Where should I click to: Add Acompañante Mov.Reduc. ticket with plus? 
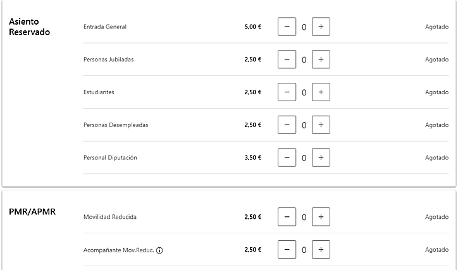coord(321,250)
